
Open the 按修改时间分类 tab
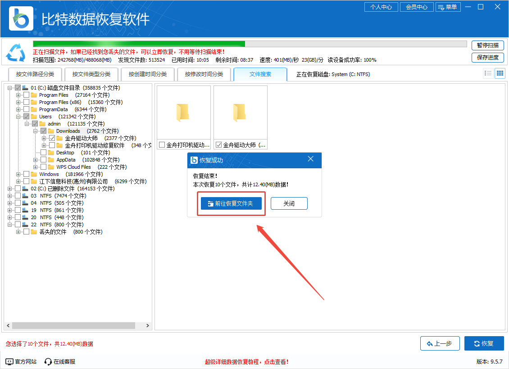pyautogui.click(x=204, y=74)
